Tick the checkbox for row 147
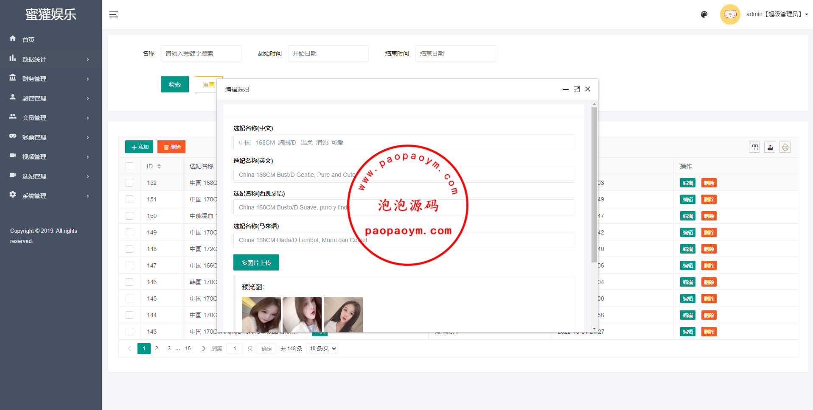The image size is (813, 410). 129,265
